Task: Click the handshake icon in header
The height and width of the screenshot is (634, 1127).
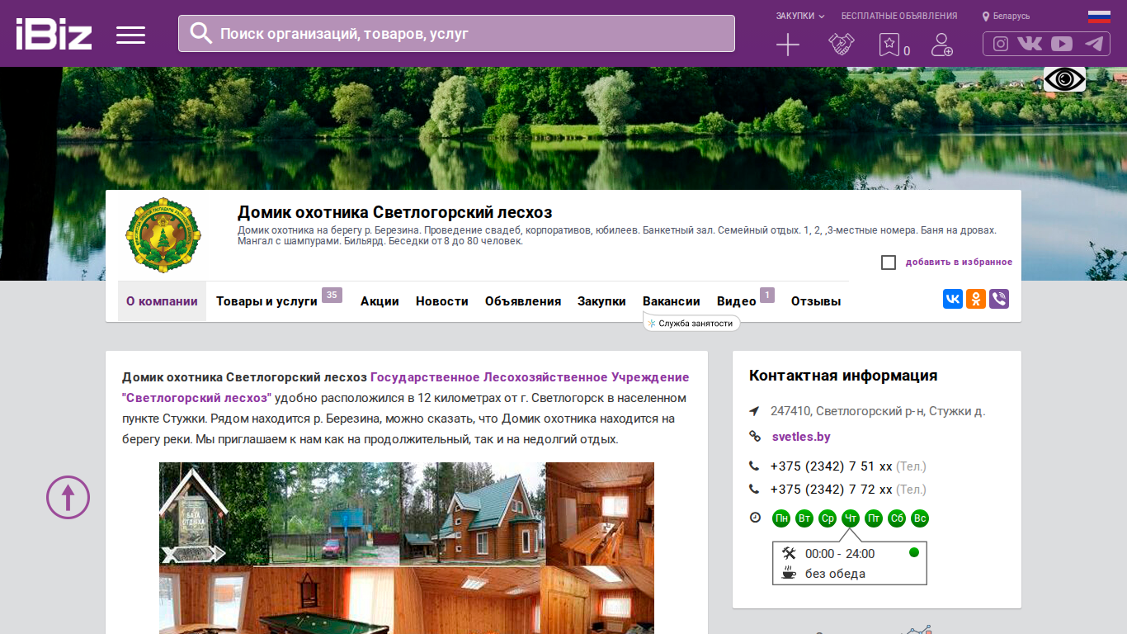Action: tap(842, 45)
